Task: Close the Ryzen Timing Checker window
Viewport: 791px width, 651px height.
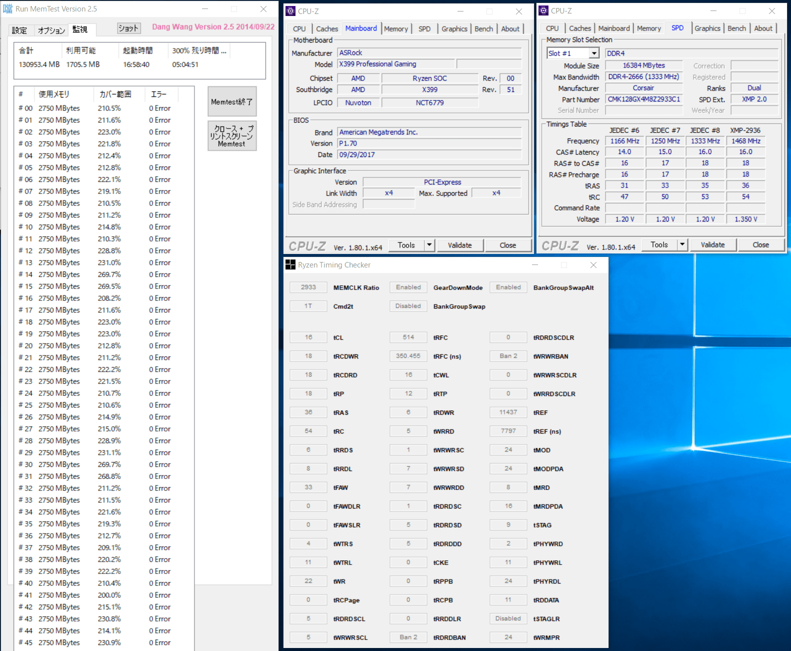Action: pyautogui.click(x=593, y=265)
